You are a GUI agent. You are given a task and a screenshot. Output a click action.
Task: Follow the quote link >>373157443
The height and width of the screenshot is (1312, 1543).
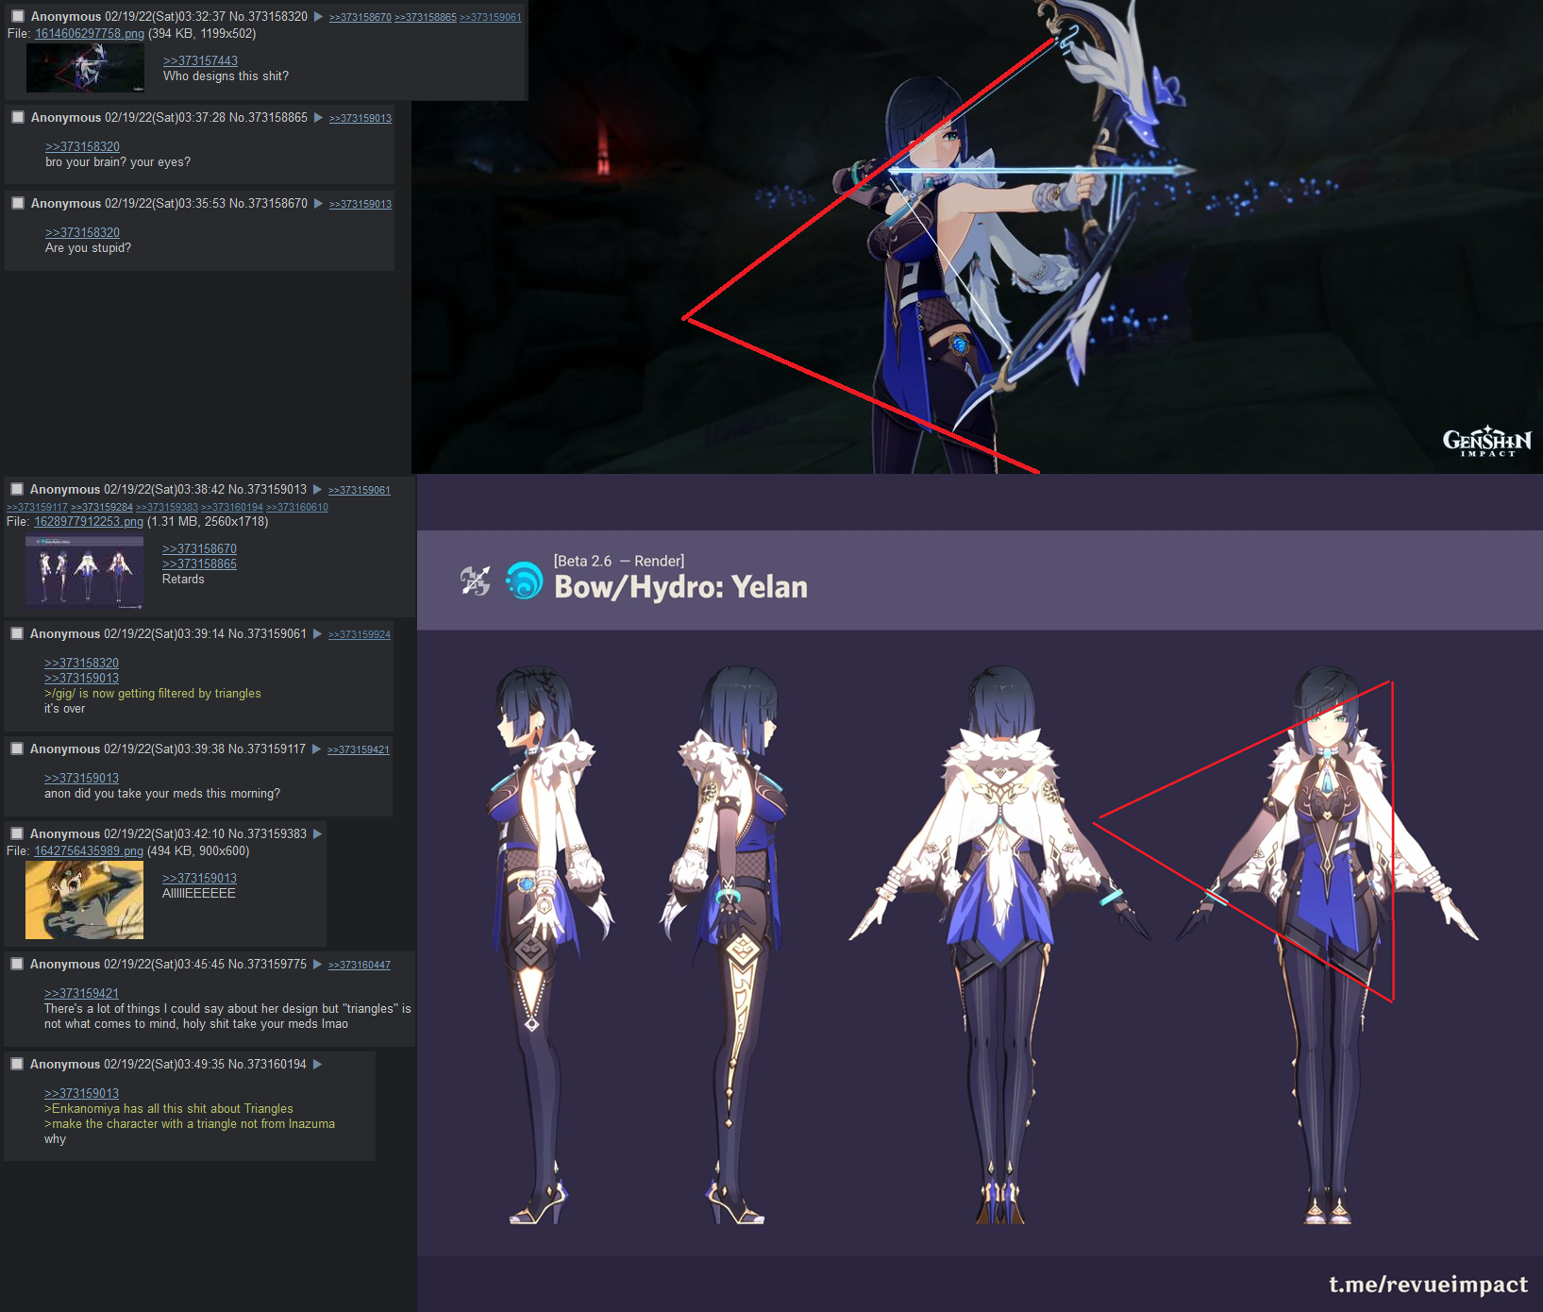pyautogui.click(x=200, y=61)
